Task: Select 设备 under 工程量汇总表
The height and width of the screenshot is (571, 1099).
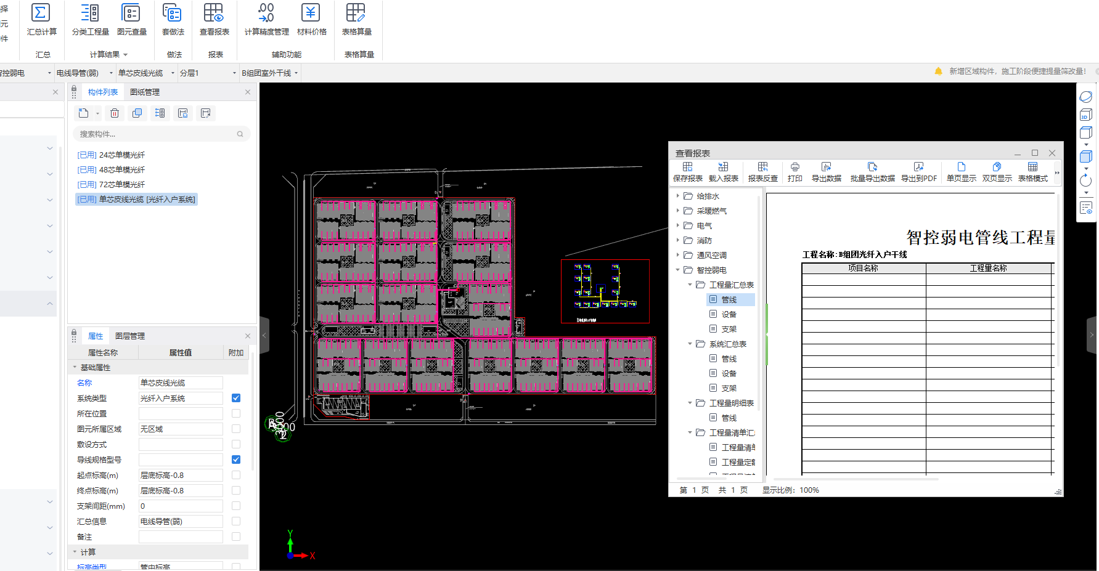Action: point(729,314)
